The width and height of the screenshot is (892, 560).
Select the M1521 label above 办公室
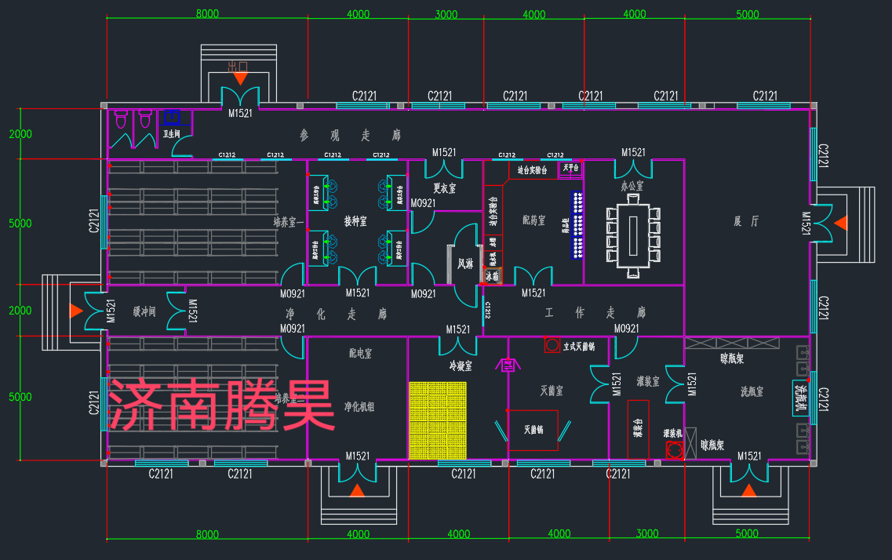[633, 152]
